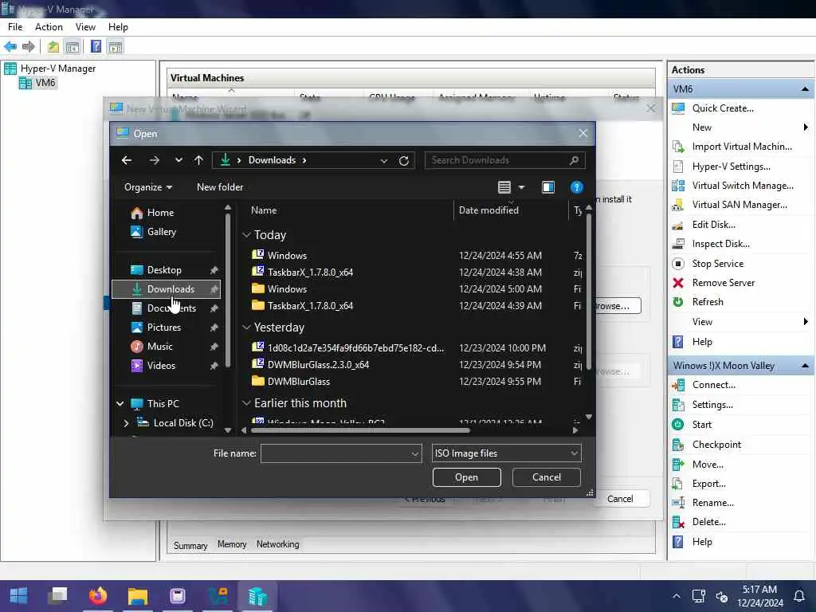The image size is (816, 612).
Task: Open the Action menu
Action: (x=49, y=27)
